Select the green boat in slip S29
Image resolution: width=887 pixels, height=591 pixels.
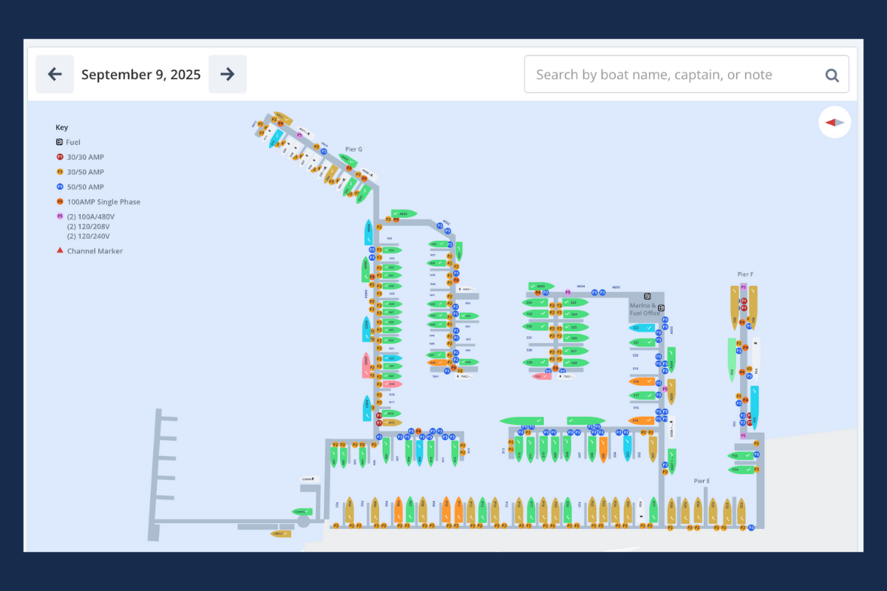(537, 363)
